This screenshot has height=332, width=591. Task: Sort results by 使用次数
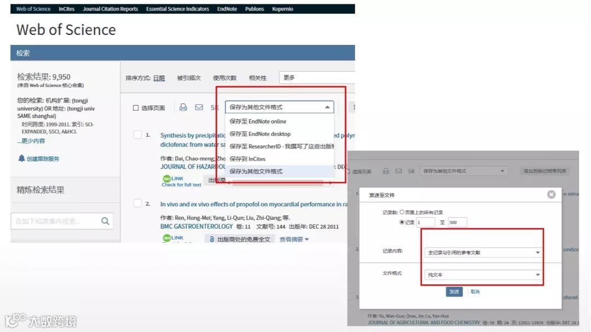pyautogui.click(x=225, y=78)
